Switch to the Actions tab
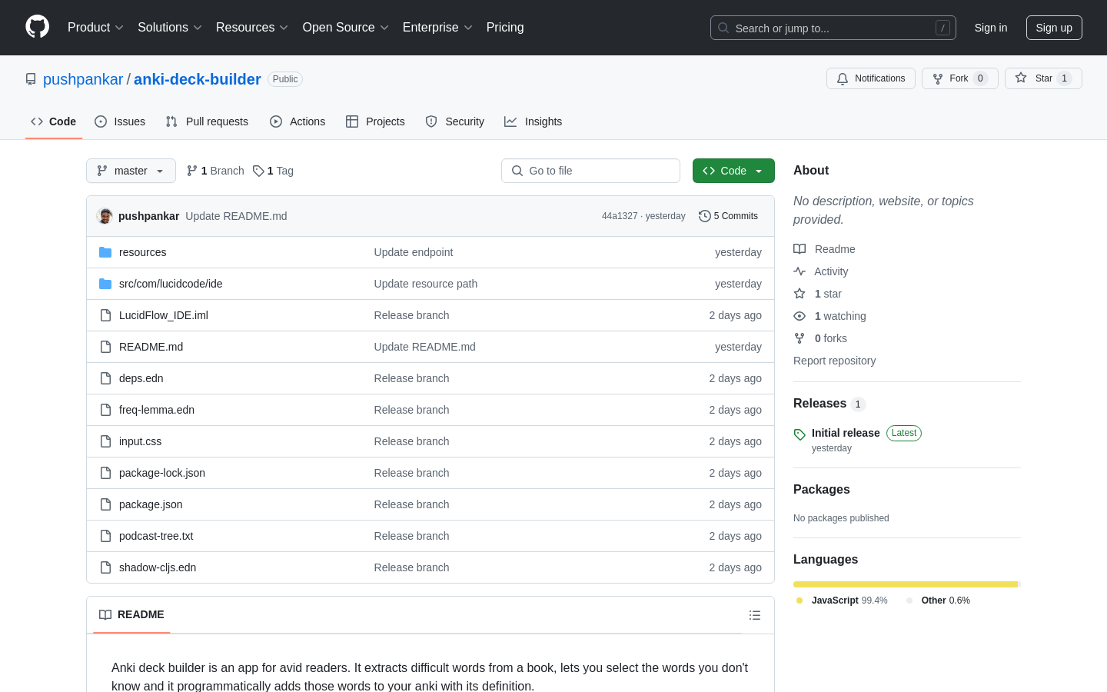This screenshot has height=692, width=1107. tap(298, 121)
